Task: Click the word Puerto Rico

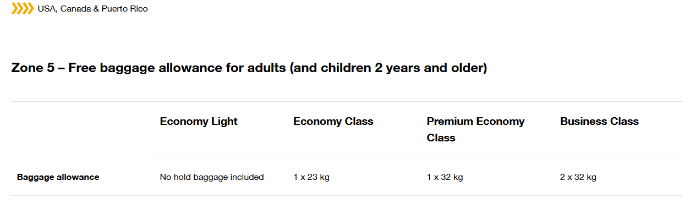Action: click(x=124, y=9)
